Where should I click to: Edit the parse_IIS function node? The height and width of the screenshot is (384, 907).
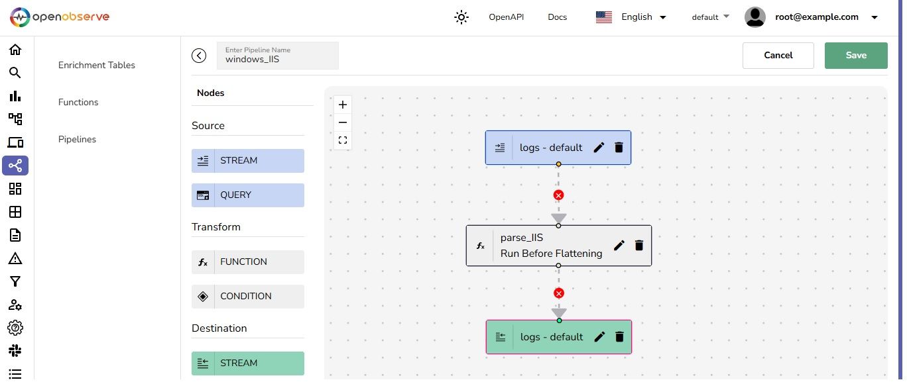(619, 246)
